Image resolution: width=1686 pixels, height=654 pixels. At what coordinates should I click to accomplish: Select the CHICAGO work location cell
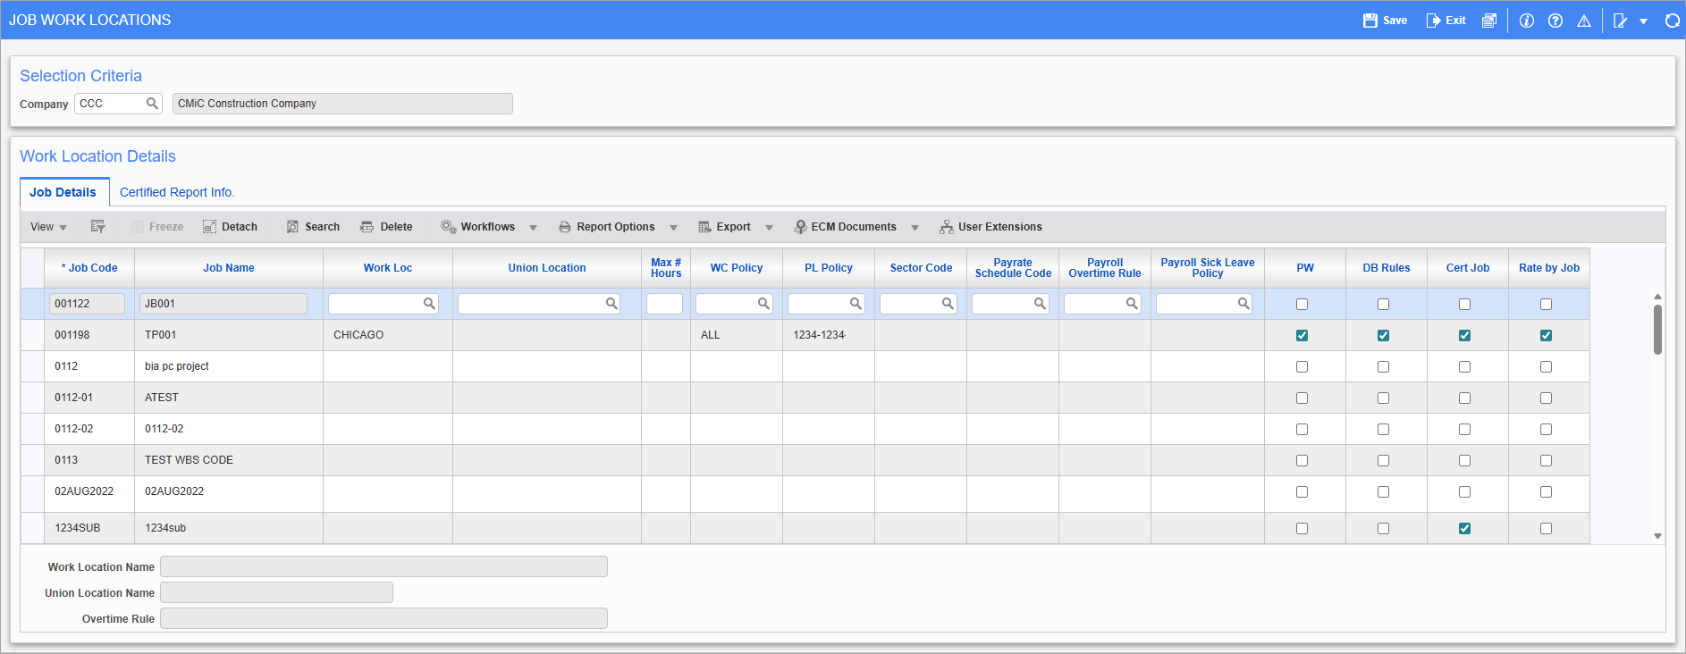[388, 335]
